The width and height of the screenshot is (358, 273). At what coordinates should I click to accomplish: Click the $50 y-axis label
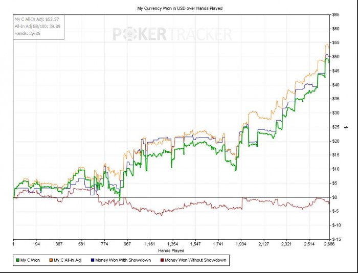point(335,57)
